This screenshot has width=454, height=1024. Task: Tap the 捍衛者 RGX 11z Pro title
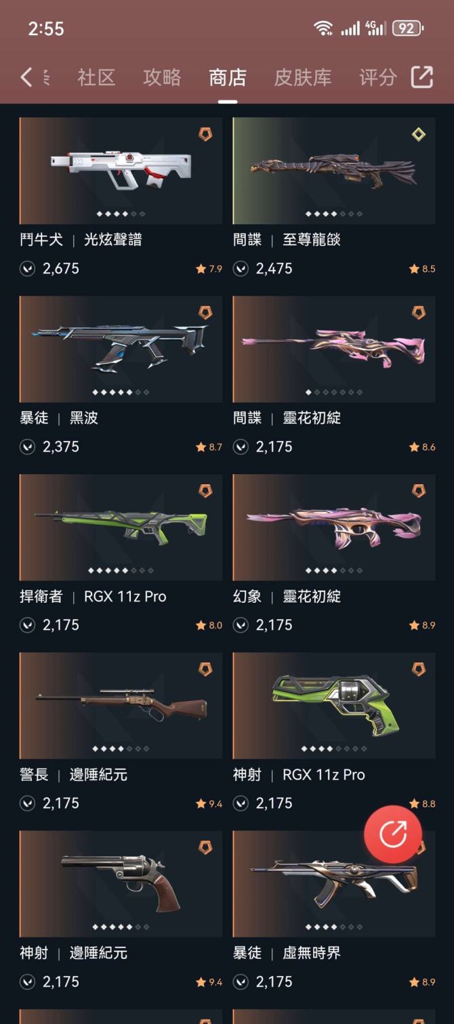(93, 597)
